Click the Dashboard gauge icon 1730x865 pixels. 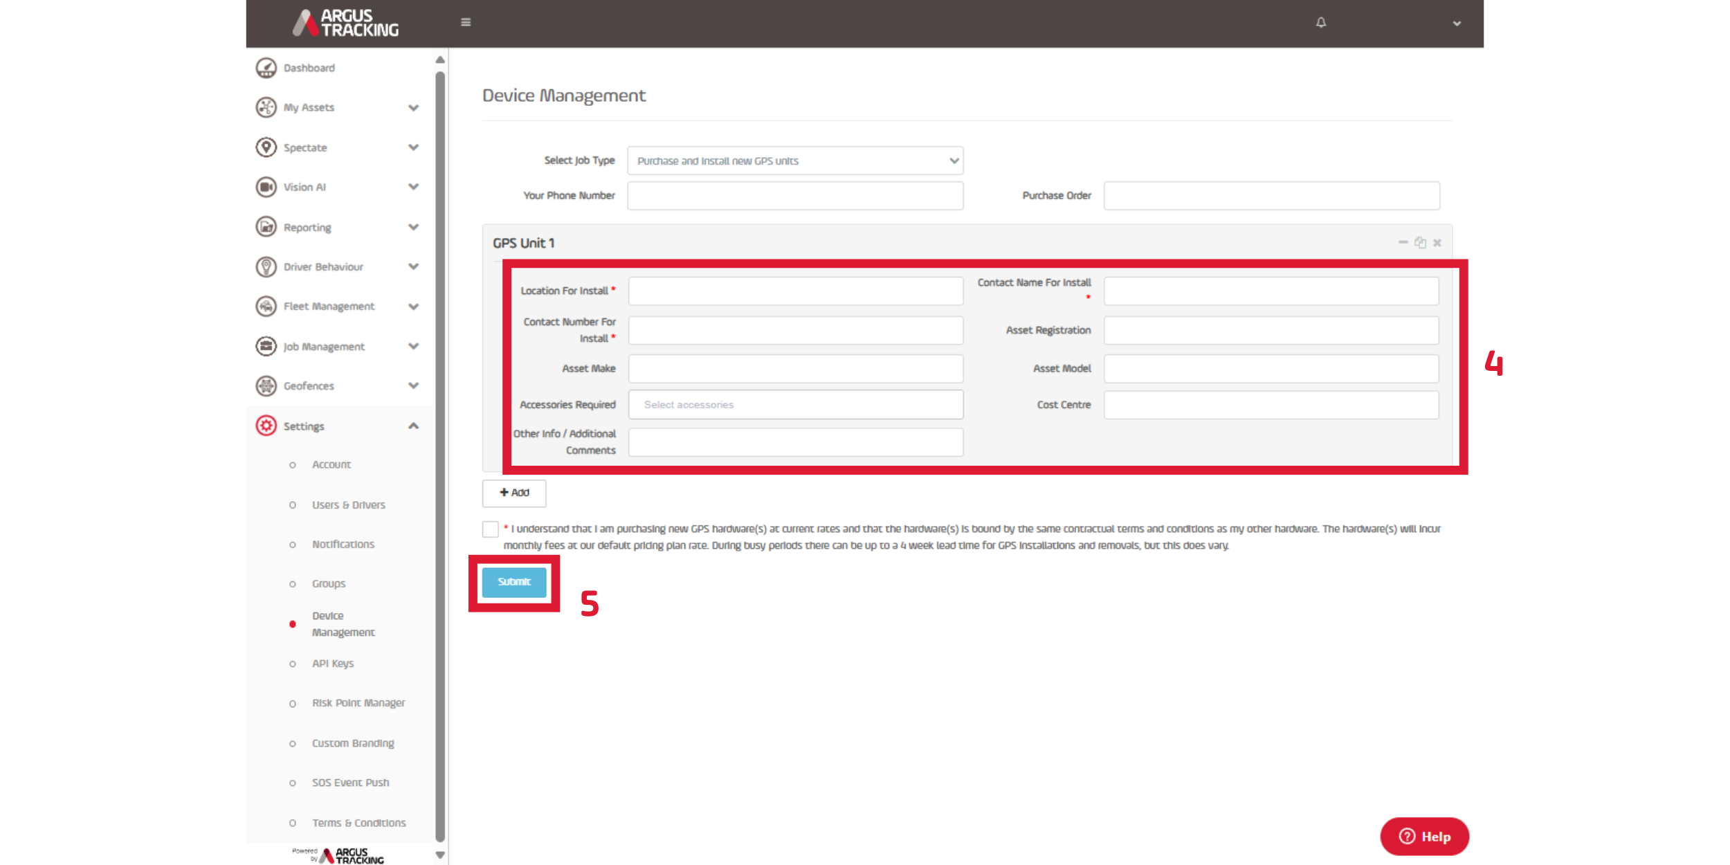coord(266,68)
